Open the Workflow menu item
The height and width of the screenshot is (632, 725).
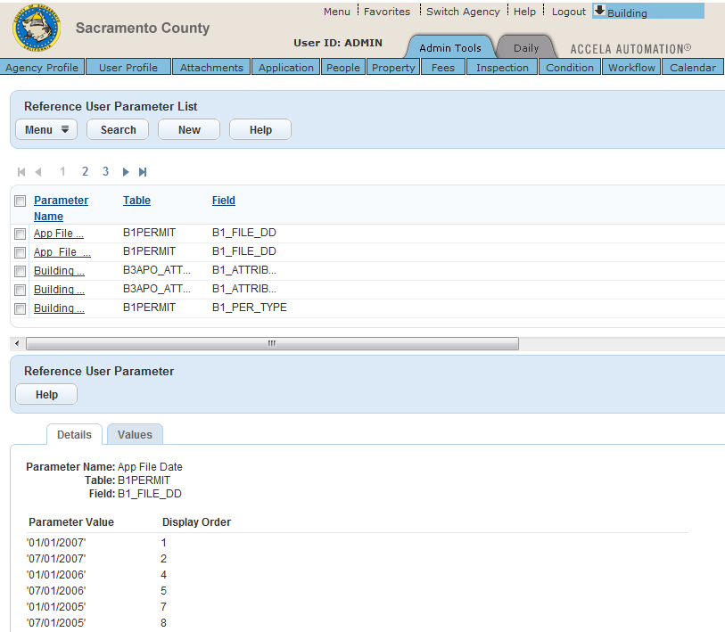click(x=631, y=68)
